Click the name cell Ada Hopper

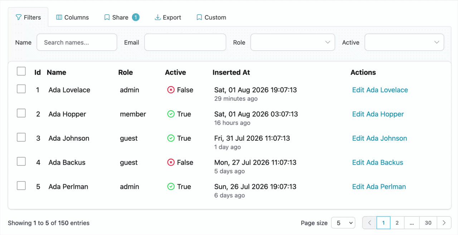pos(67,114)
